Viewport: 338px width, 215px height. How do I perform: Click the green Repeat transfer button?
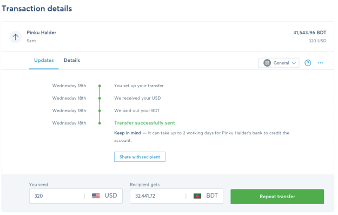277,197
